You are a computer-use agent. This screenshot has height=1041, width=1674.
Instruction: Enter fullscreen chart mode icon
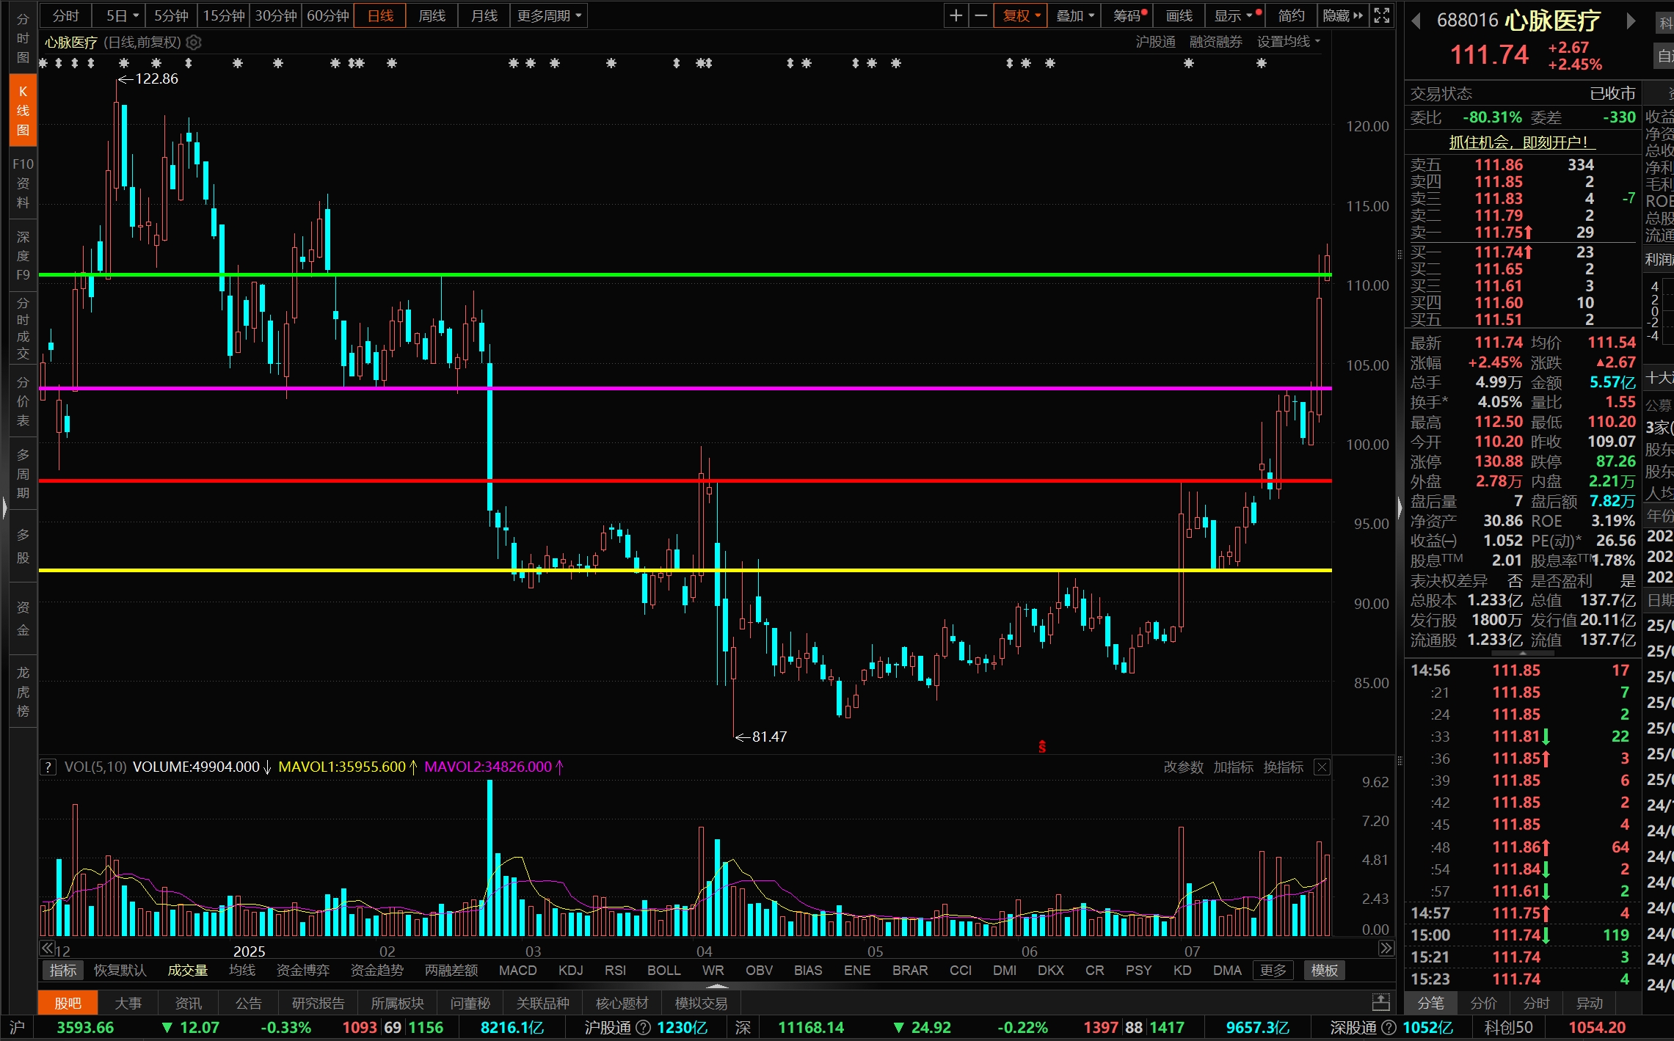1382,15
